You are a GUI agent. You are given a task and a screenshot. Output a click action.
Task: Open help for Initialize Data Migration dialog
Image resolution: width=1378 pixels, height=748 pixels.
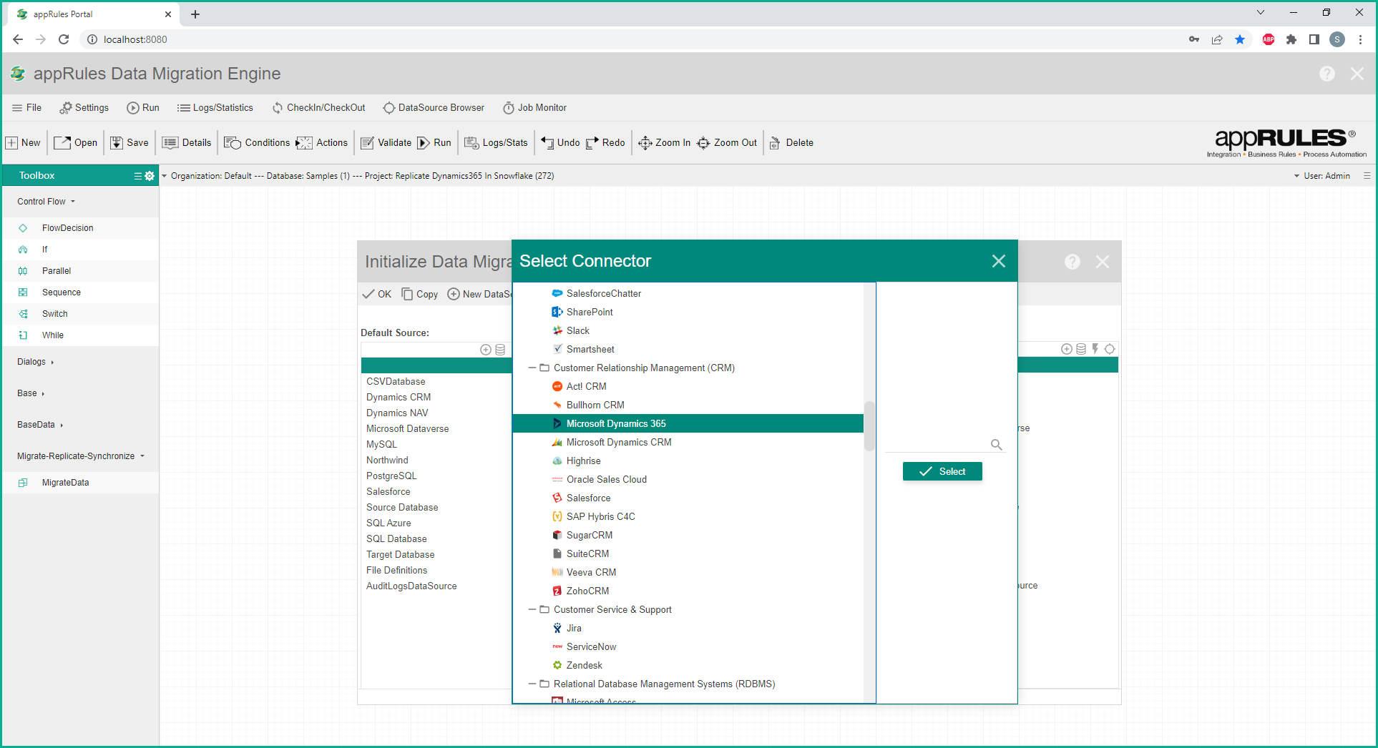point(1072,262)
